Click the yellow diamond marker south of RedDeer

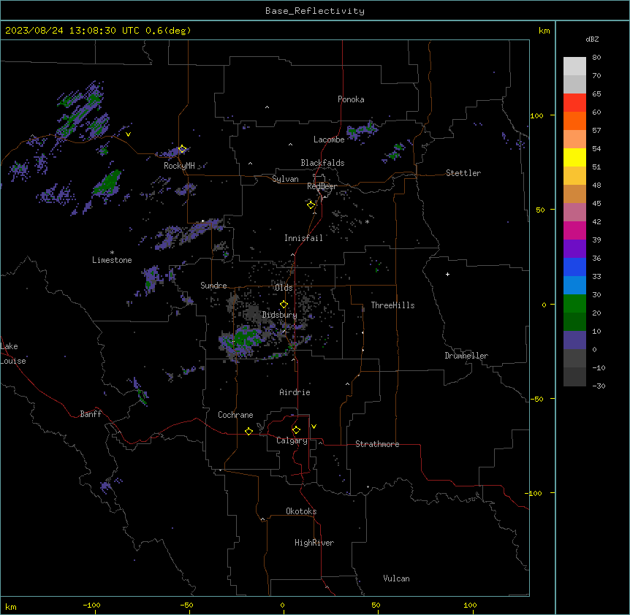(x=311, y=205)
